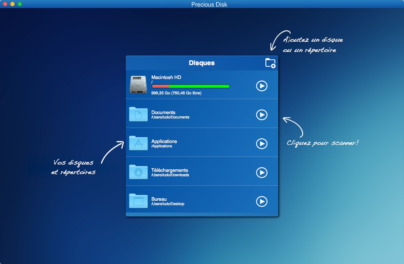
Task: Select the Documents entry title
Action: (163, 112)
